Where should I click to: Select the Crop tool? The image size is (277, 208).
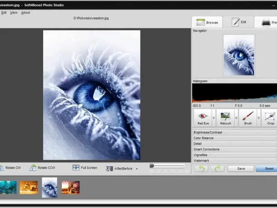point(270,118)
